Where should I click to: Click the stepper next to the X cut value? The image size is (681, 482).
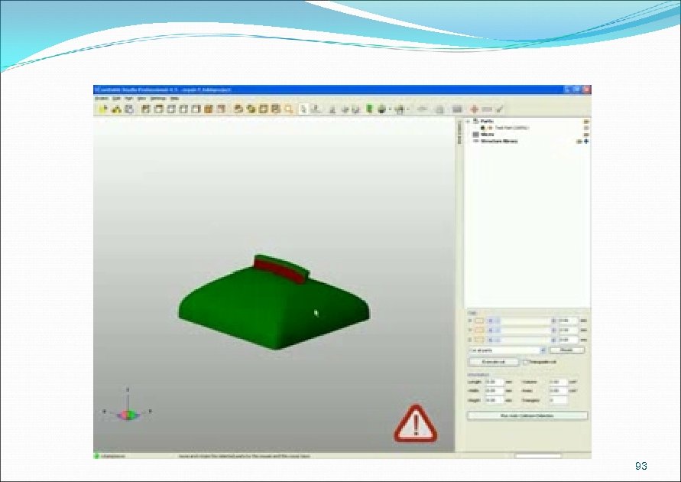click(554, 321)
